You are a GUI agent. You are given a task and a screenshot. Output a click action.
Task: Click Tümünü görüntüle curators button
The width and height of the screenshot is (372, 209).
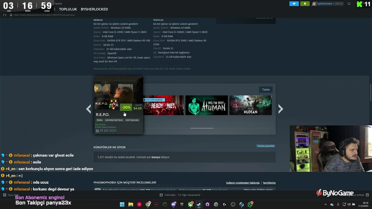[266, 146]
